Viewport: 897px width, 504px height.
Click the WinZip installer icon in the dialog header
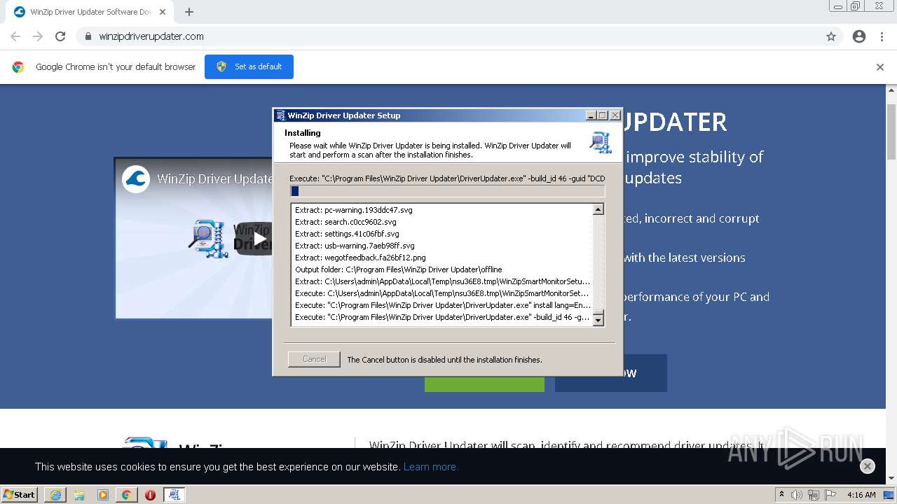(601, 141)
